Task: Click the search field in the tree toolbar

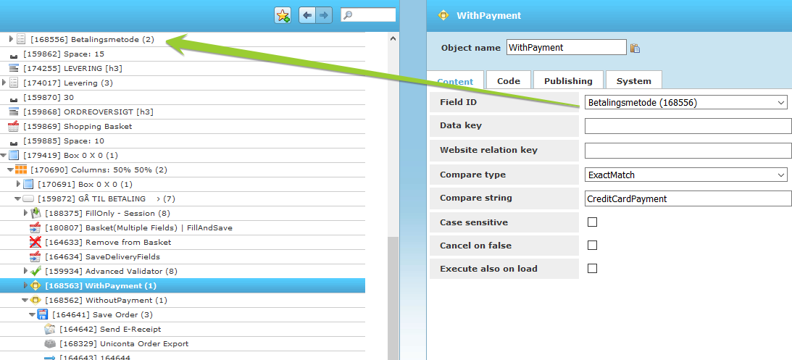Action: pos(368,15)
